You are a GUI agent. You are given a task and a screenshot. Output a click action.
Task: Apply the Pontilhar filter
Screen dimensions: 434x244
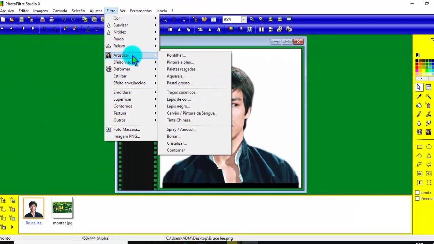pyautogui.click(x=195, y=55)
